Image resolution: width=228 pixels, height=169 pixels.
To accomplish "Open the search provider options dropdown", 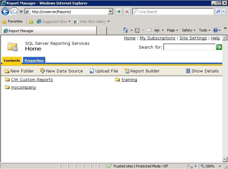I will 224,11.
